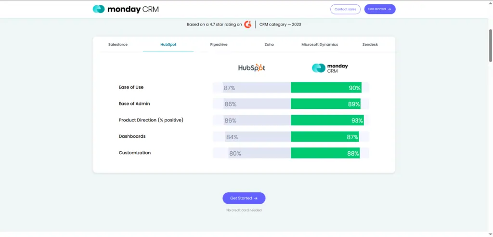This screenshot has width=493, height=237.
Task: Click the header Get started button
Action: [380, 9]
